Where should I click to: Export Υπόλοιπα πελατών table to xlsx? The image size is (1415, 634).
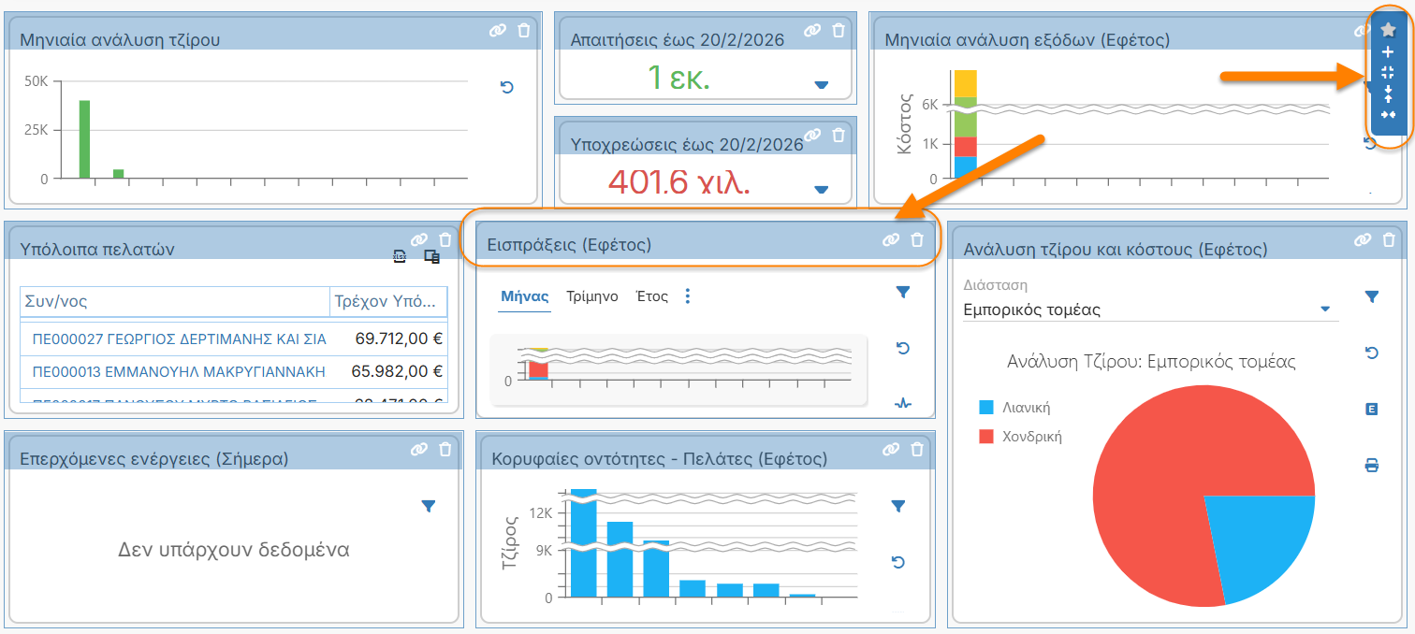click(400, 256)
